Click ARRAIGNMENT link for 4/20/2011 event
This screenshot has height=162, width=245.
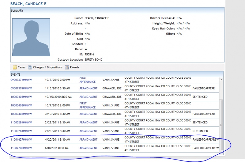[x=88, y=140]
